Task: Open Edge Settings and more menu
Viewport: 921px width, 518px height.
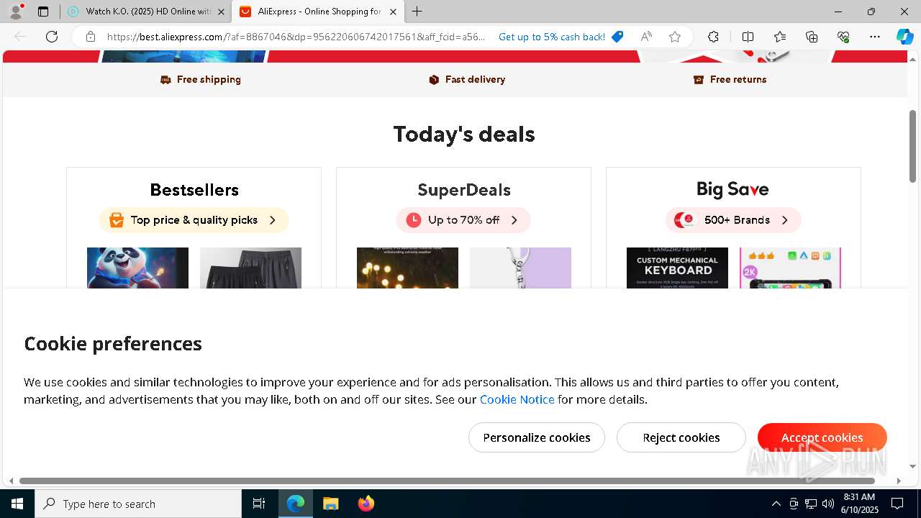Action: (875, 37)
